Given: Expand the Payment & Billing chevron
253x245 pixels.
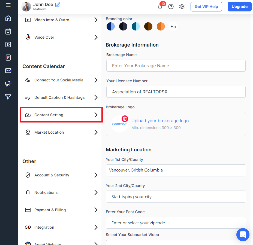Looking at the screenshot, I should [96, 210].
